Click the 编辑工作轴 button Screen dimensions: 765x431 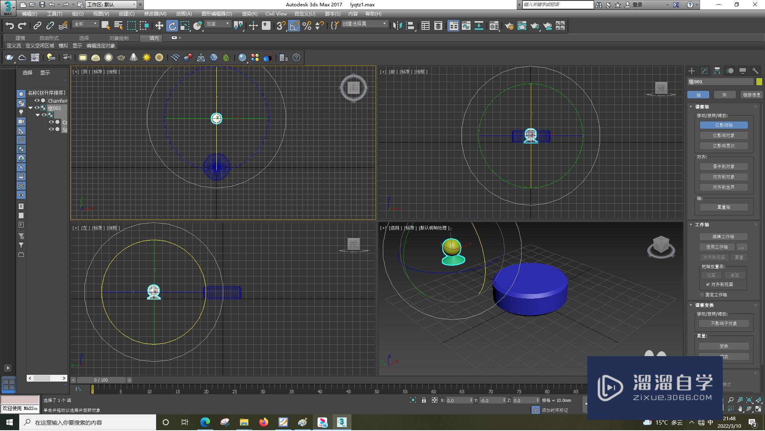[x=723, y=237]
